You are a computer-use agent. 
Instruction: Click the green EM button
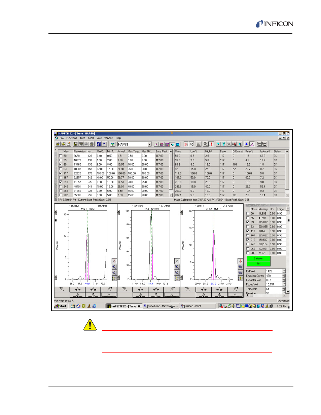pos(258,264)
